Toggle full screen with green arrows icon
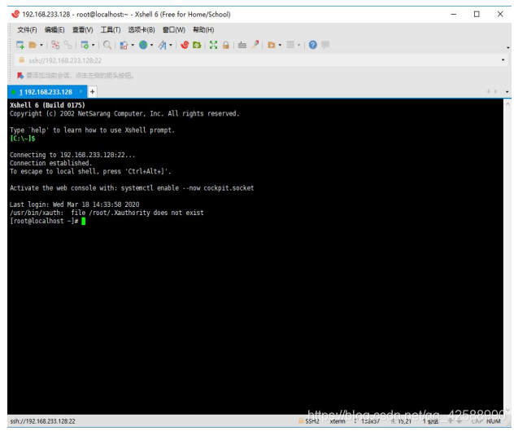This screenshot has width=514, height=431. pos(213,45)
